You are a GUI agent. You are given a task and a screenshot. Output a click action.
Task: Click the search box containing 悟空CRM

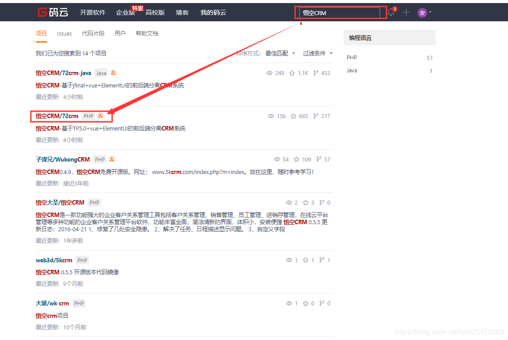click(340, 12)
